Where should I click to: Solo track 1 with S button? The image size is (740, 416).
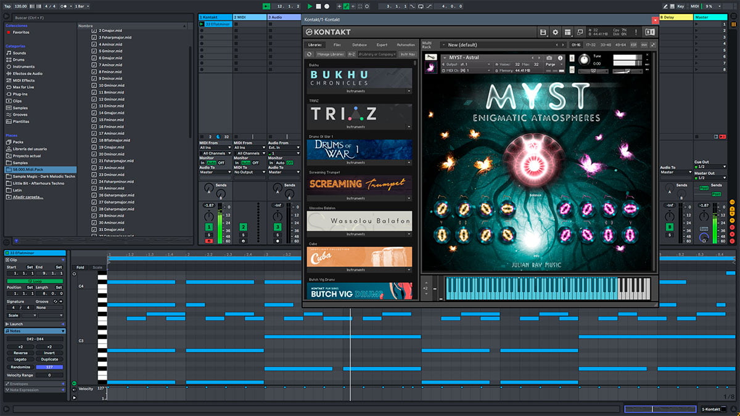pos(208,235)
